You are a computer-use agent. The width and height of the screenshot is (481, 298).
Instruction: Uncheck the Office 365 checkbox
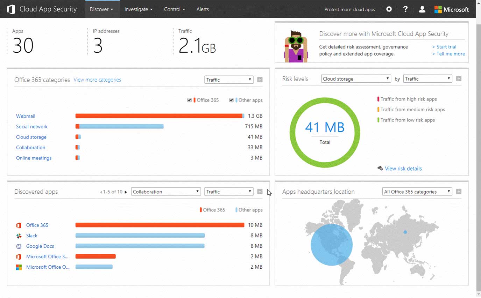[x=190, y=100]
